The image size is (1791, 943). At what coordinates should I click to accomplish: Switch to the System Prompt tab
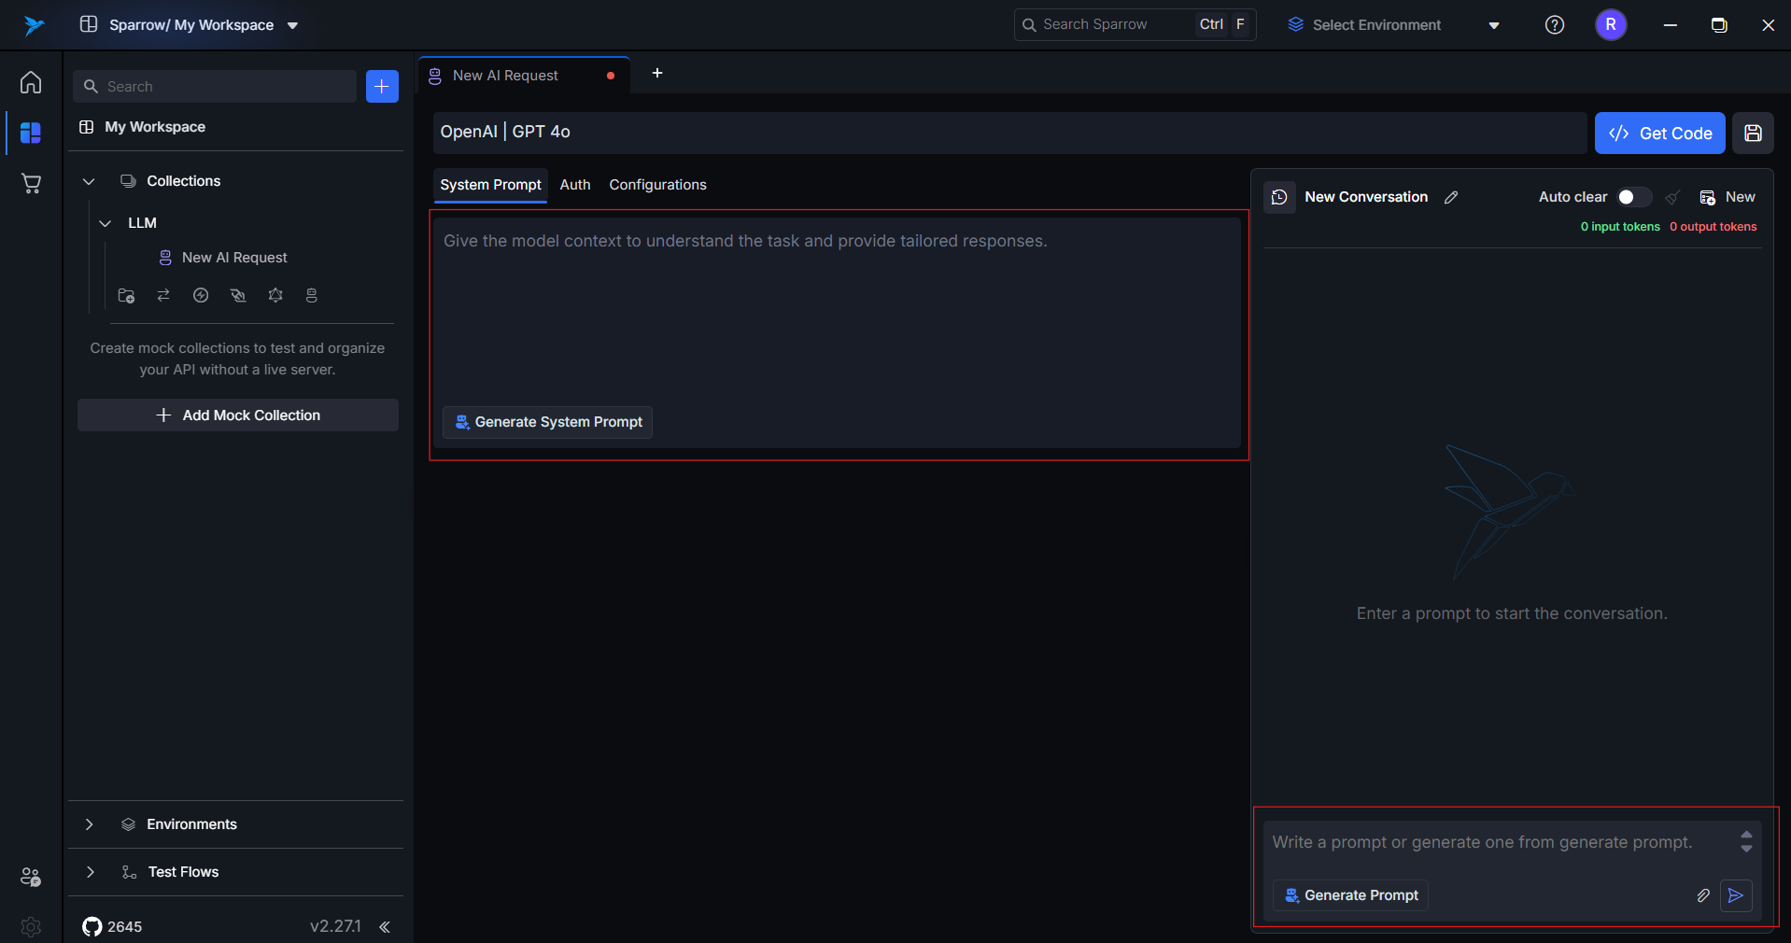pos(490,185)
